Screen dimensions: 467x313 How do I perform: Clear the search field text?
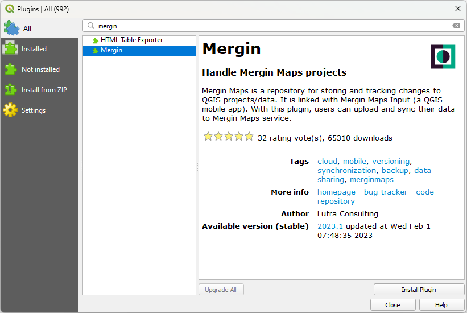pyautogui.click(x=456, y=26)
